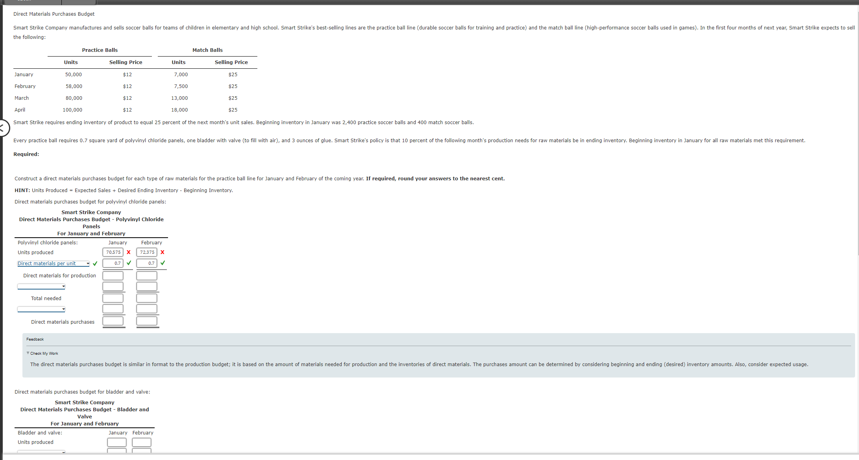Open the Direct materials per unit dropdown

[54, 264]
